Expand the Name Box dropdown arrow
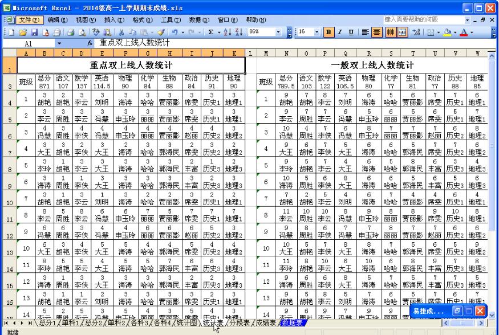 click(59, 43)
